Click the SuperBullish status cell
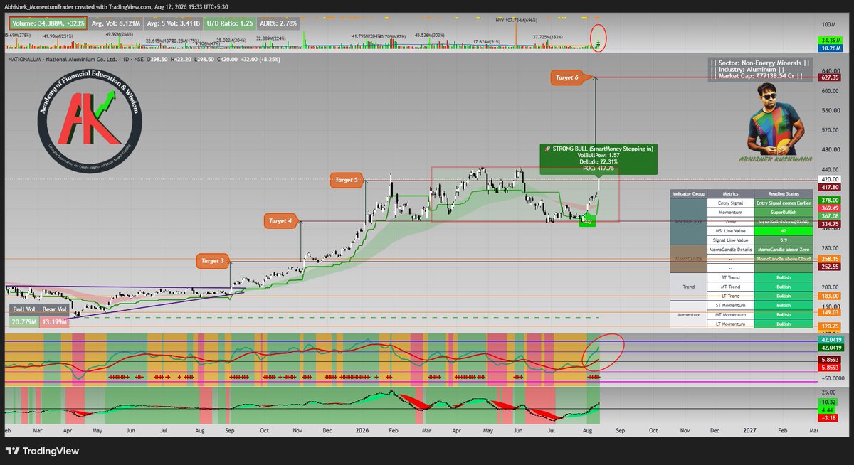Screen dimensions: 854x465 point(782,213)
